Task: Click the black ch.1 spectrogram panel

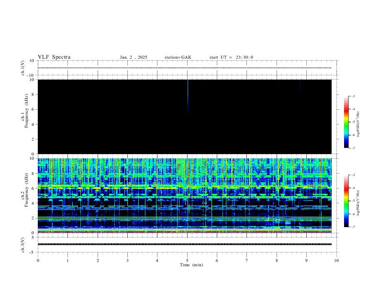Action: [185, 116]
